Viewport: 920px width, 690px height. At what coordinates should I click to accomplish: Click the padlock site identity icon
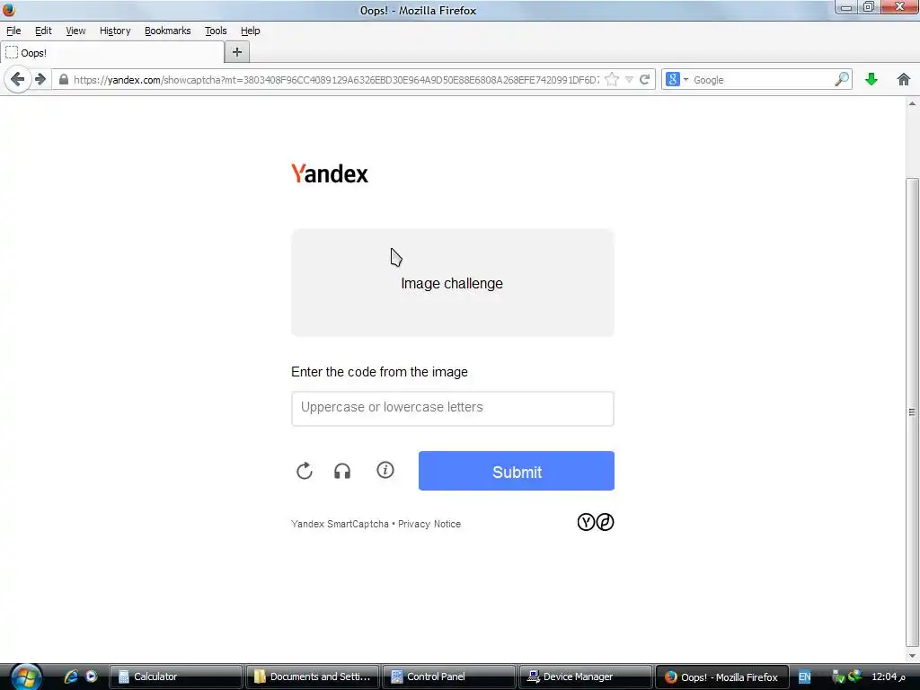click(x=64, y=80)
